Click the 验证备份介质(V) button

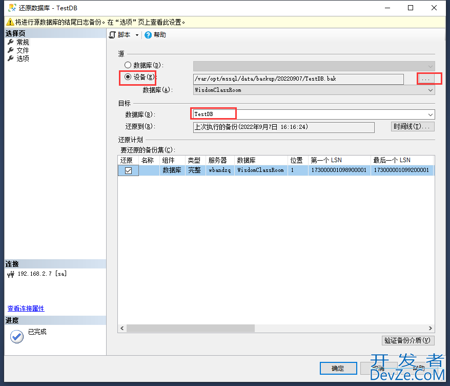408,341
